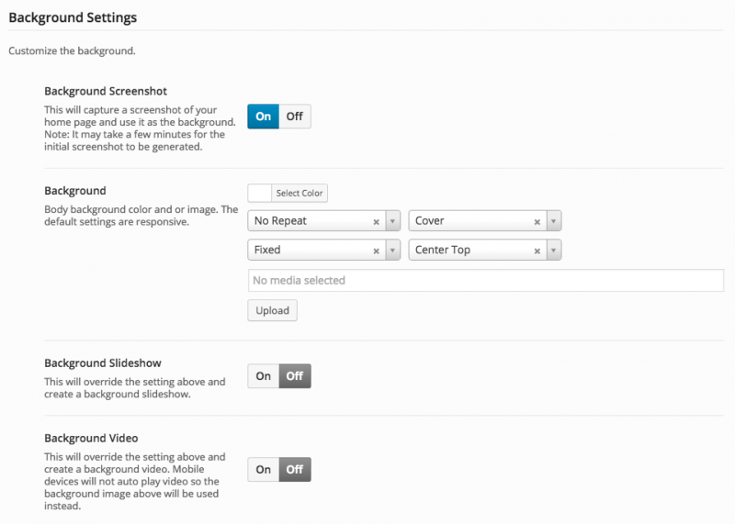Click the Background Settings heading

tap(73, 17)
